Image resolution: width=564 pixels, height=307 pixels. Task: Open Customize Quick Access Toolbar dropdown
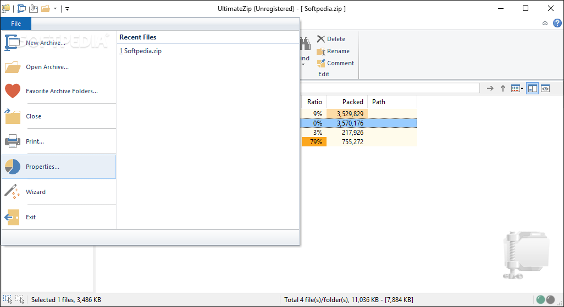[x=67, y=9]
